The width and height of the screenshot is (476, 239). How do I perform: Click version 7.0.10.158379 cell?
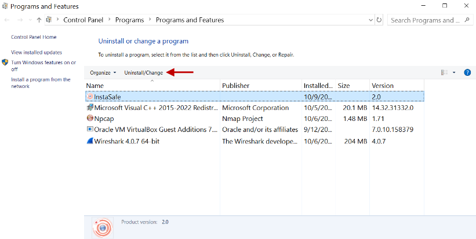coord(393,130)
